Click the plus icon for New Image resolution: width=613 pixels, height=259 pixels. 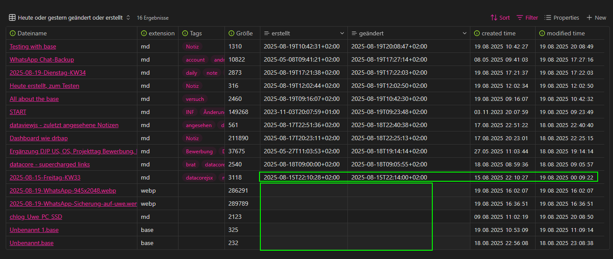[589, 18]
